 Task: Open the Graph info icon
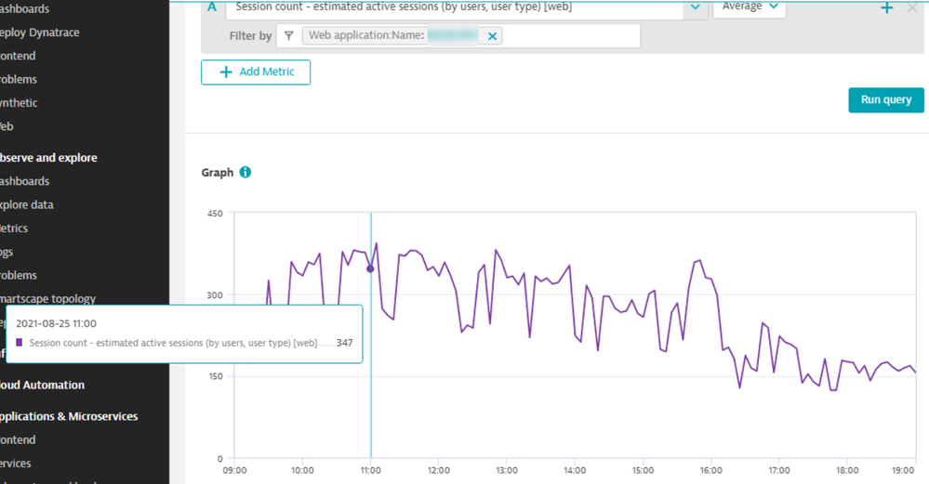tap(246, 173)
